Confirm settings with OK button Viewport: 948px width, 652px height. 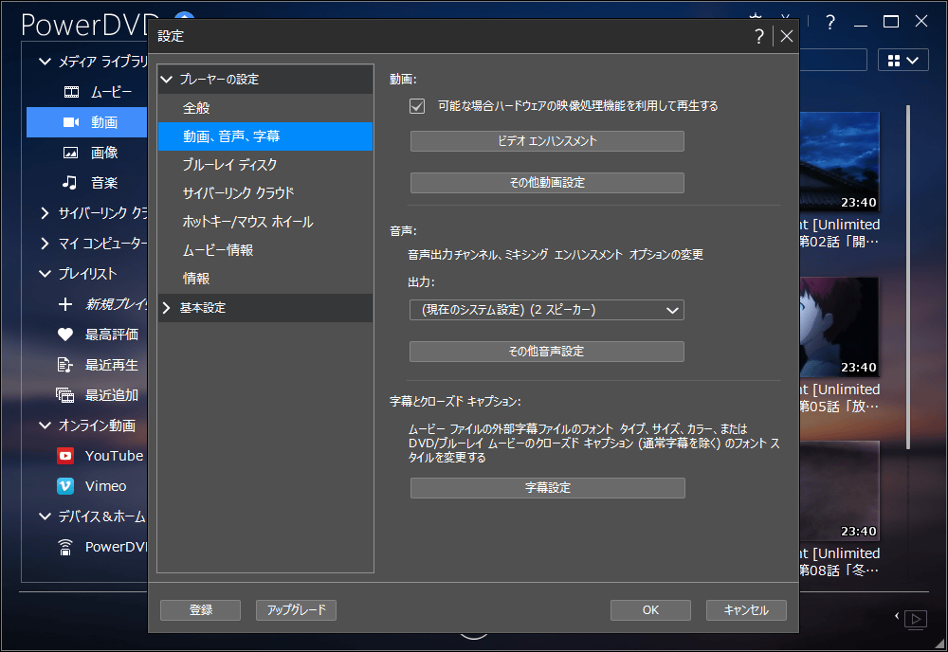(x=650, y=610)
